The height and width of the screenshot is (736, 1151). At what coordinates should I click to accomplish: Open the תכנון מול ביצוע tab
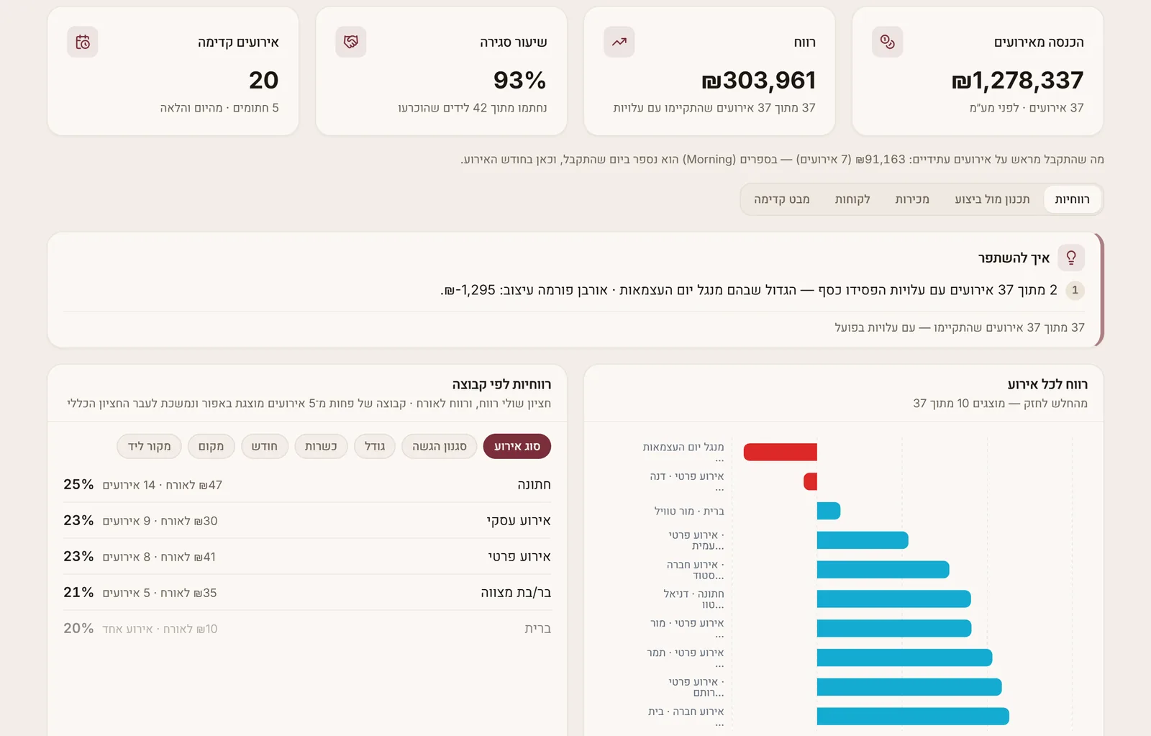tap(992, 199)
